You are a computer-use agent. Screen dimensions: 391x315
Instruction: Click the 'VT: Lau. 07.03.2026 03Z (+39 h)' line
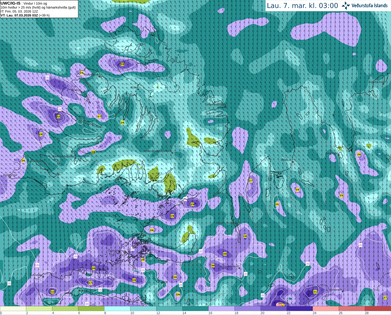pyautogui.click(x=25, y=15)
